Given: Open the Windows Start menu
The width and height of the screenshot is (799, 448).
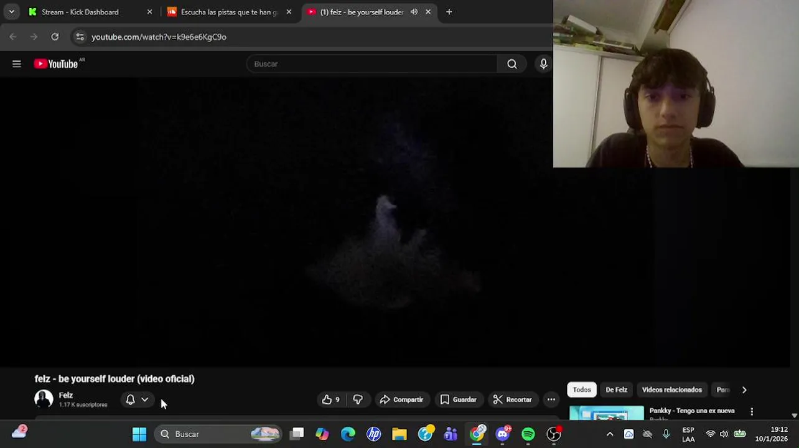Looking at the screenshot, I should tap(139, 434).
